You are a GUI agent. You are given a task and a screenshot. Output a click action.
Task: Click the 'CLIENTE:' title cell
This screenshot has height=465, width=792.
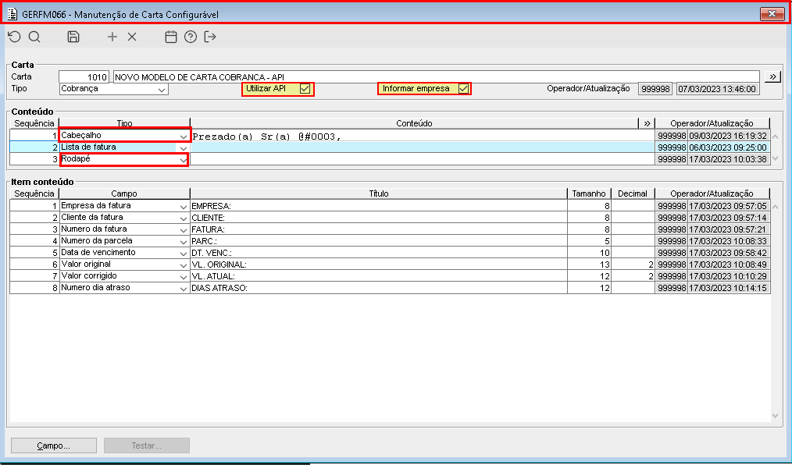tap(379, 218)
